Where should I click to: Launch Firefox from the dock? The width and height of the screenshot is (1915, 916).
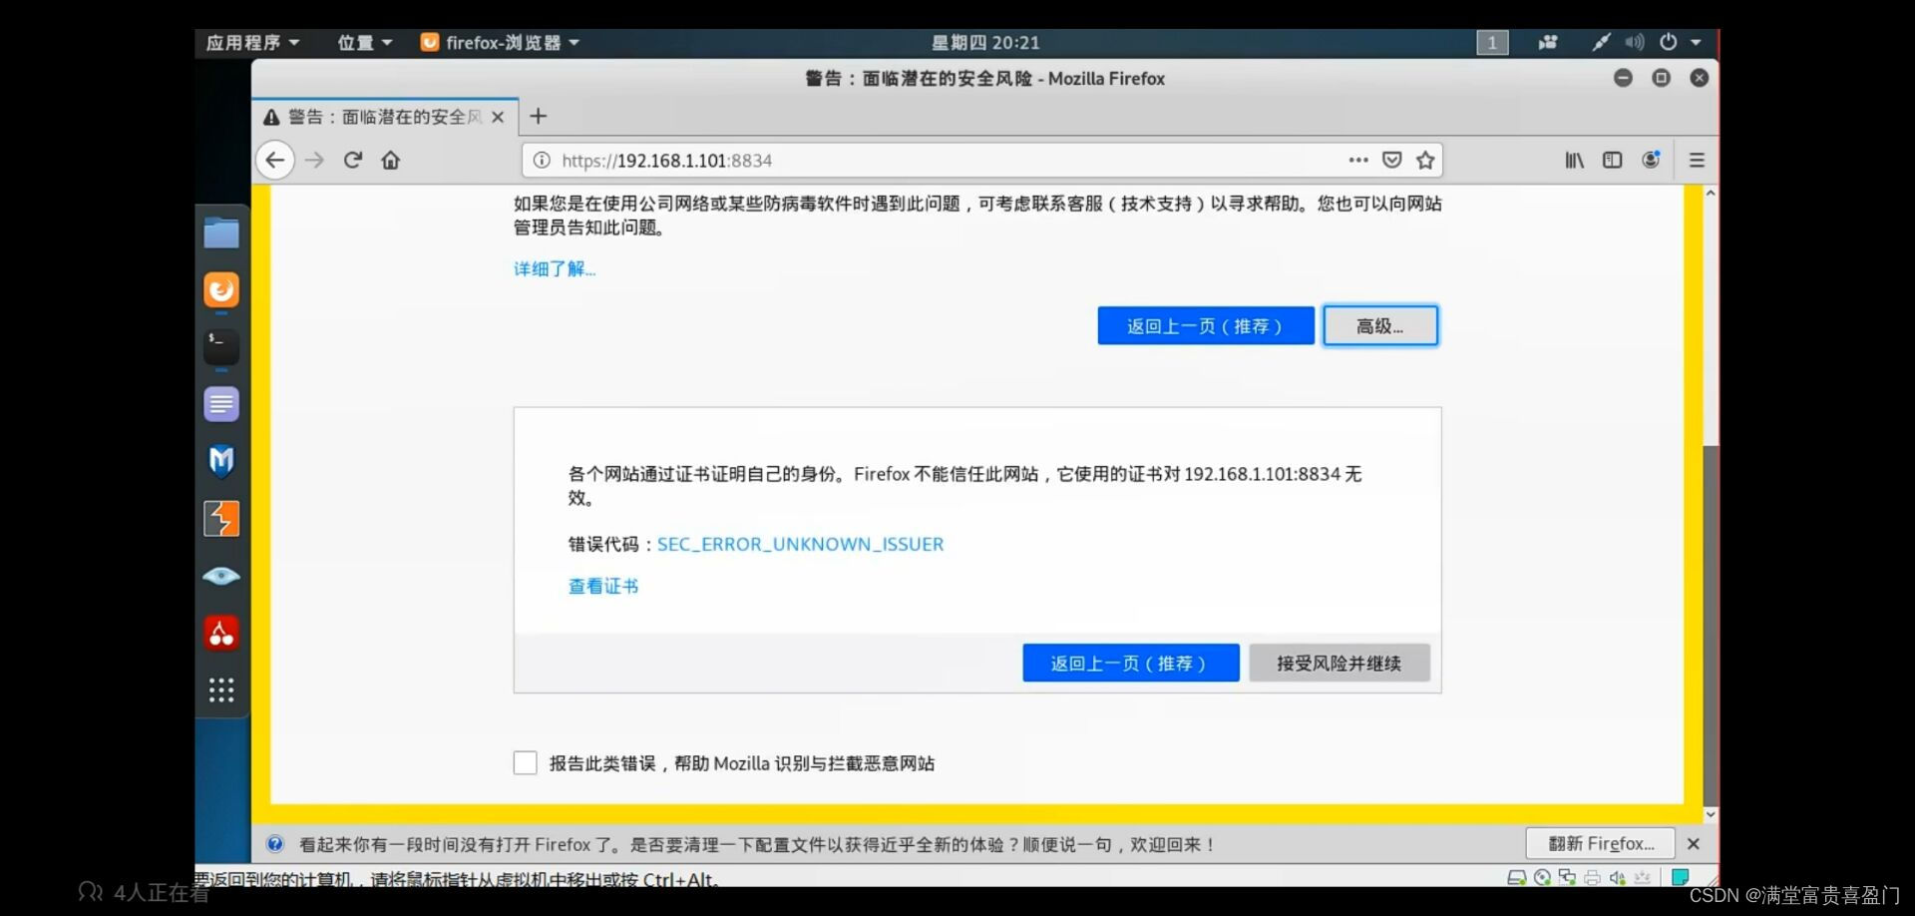[221, 290]
